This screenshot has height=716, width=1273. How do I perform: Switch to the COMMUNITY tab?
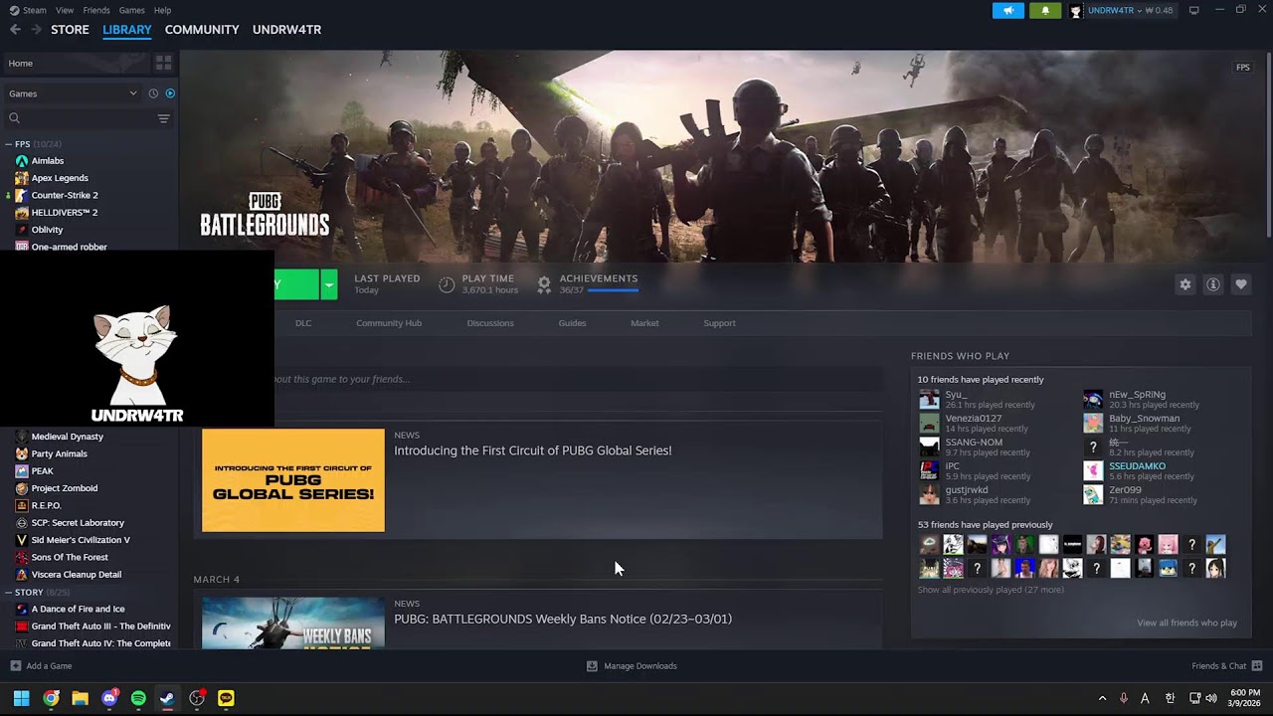click(202, 30)
